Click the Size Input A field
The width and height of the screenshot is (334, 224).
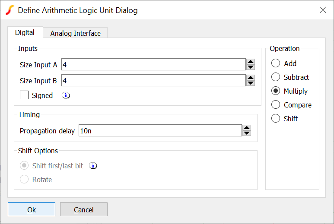153,65
